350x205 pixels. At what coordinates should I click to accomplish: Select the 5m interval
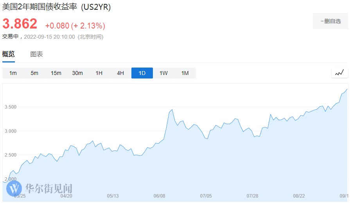34,73
